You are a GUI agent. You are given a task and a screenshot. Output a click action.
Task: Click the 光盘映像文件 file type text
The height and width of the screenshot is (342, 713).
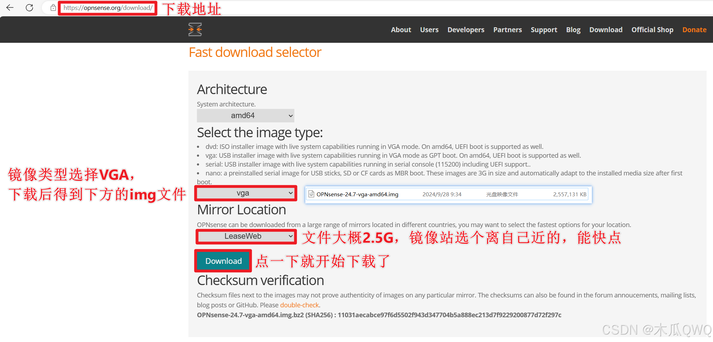click(502, 194)
